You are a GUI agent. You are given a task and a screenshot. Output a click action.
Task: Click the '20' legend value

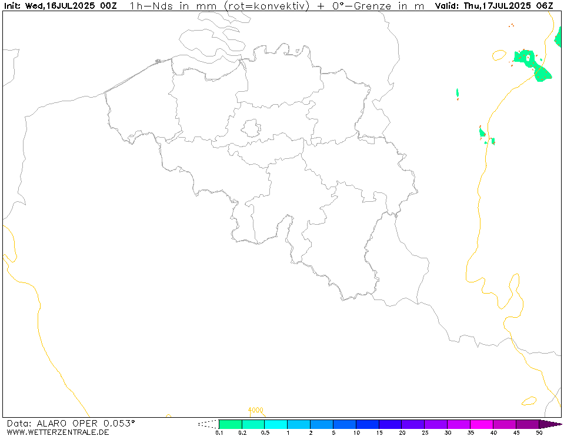coord(402,432)
